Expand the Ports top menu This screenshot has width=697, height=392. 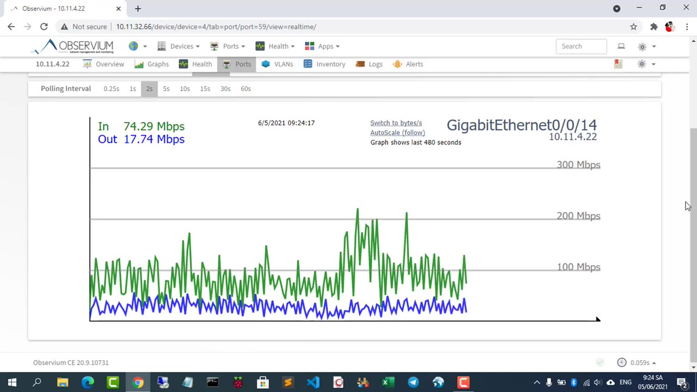(228, 46)
